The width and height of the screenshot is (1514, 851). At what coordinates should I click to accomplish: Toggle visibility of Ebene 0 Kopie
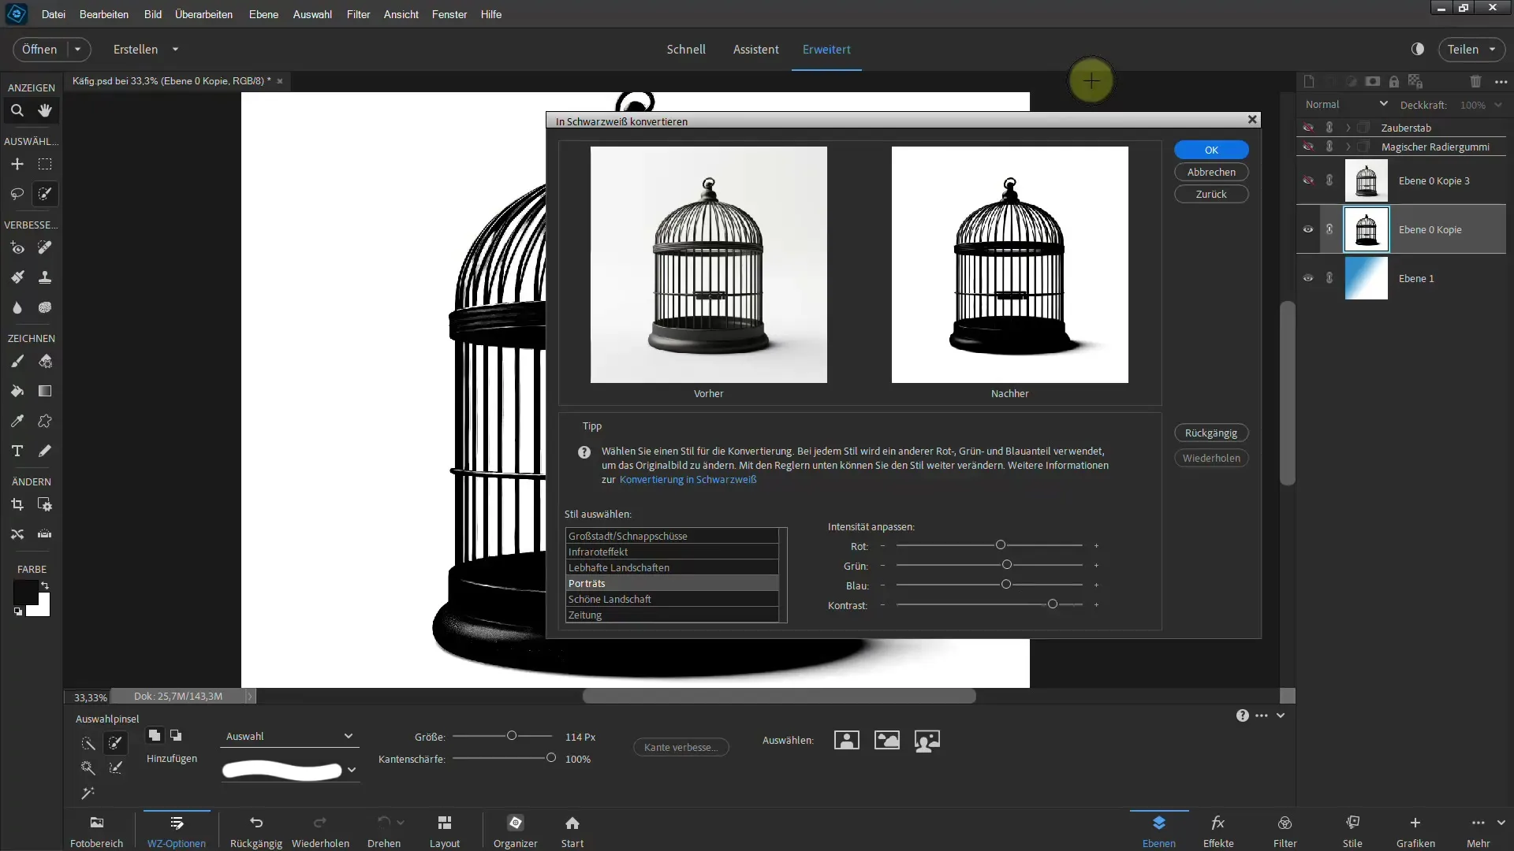click(1308, 229)
